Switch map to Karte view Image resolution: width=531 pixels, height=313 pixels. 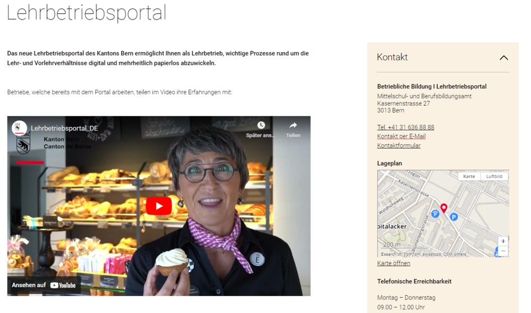pos(469,176)
